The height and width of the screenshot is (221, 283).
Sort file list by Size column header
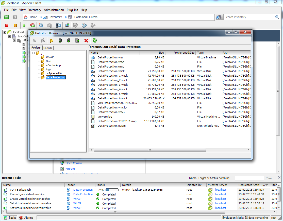pos(153,53)
